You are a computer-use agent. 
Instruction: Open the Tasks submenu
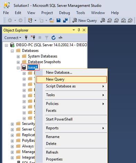(x=71, y=95)
